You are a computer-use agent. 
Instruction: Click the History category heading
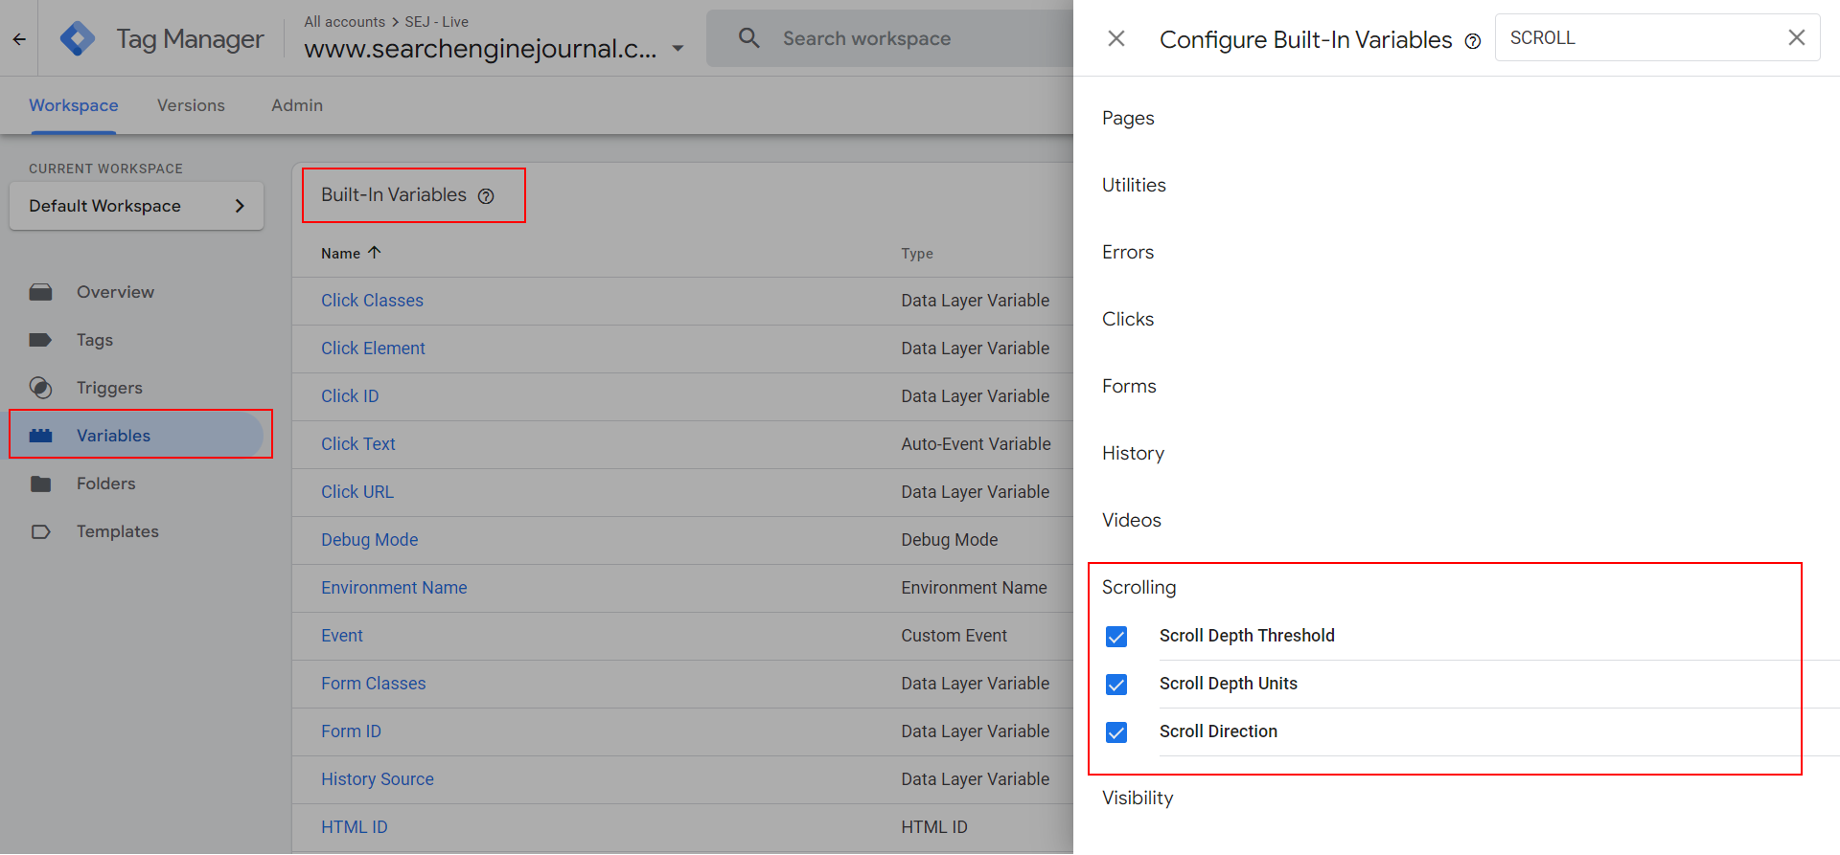point(1133,453)
